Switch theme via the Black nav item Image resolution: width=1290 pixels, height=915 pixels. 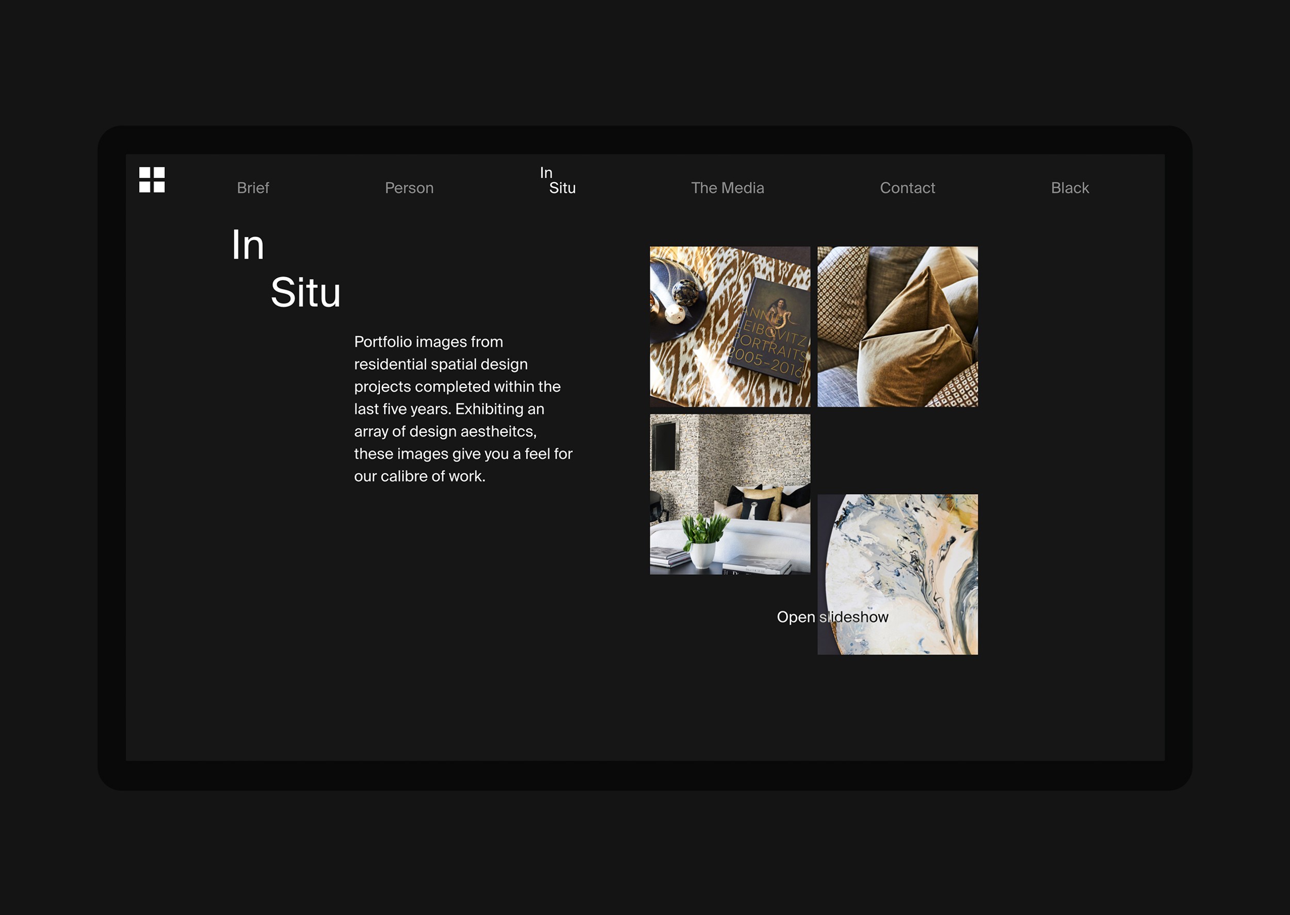click(x=1069, y=188)
